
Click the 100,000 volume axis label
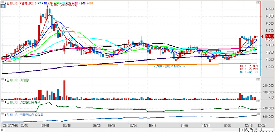pos(268,92)
